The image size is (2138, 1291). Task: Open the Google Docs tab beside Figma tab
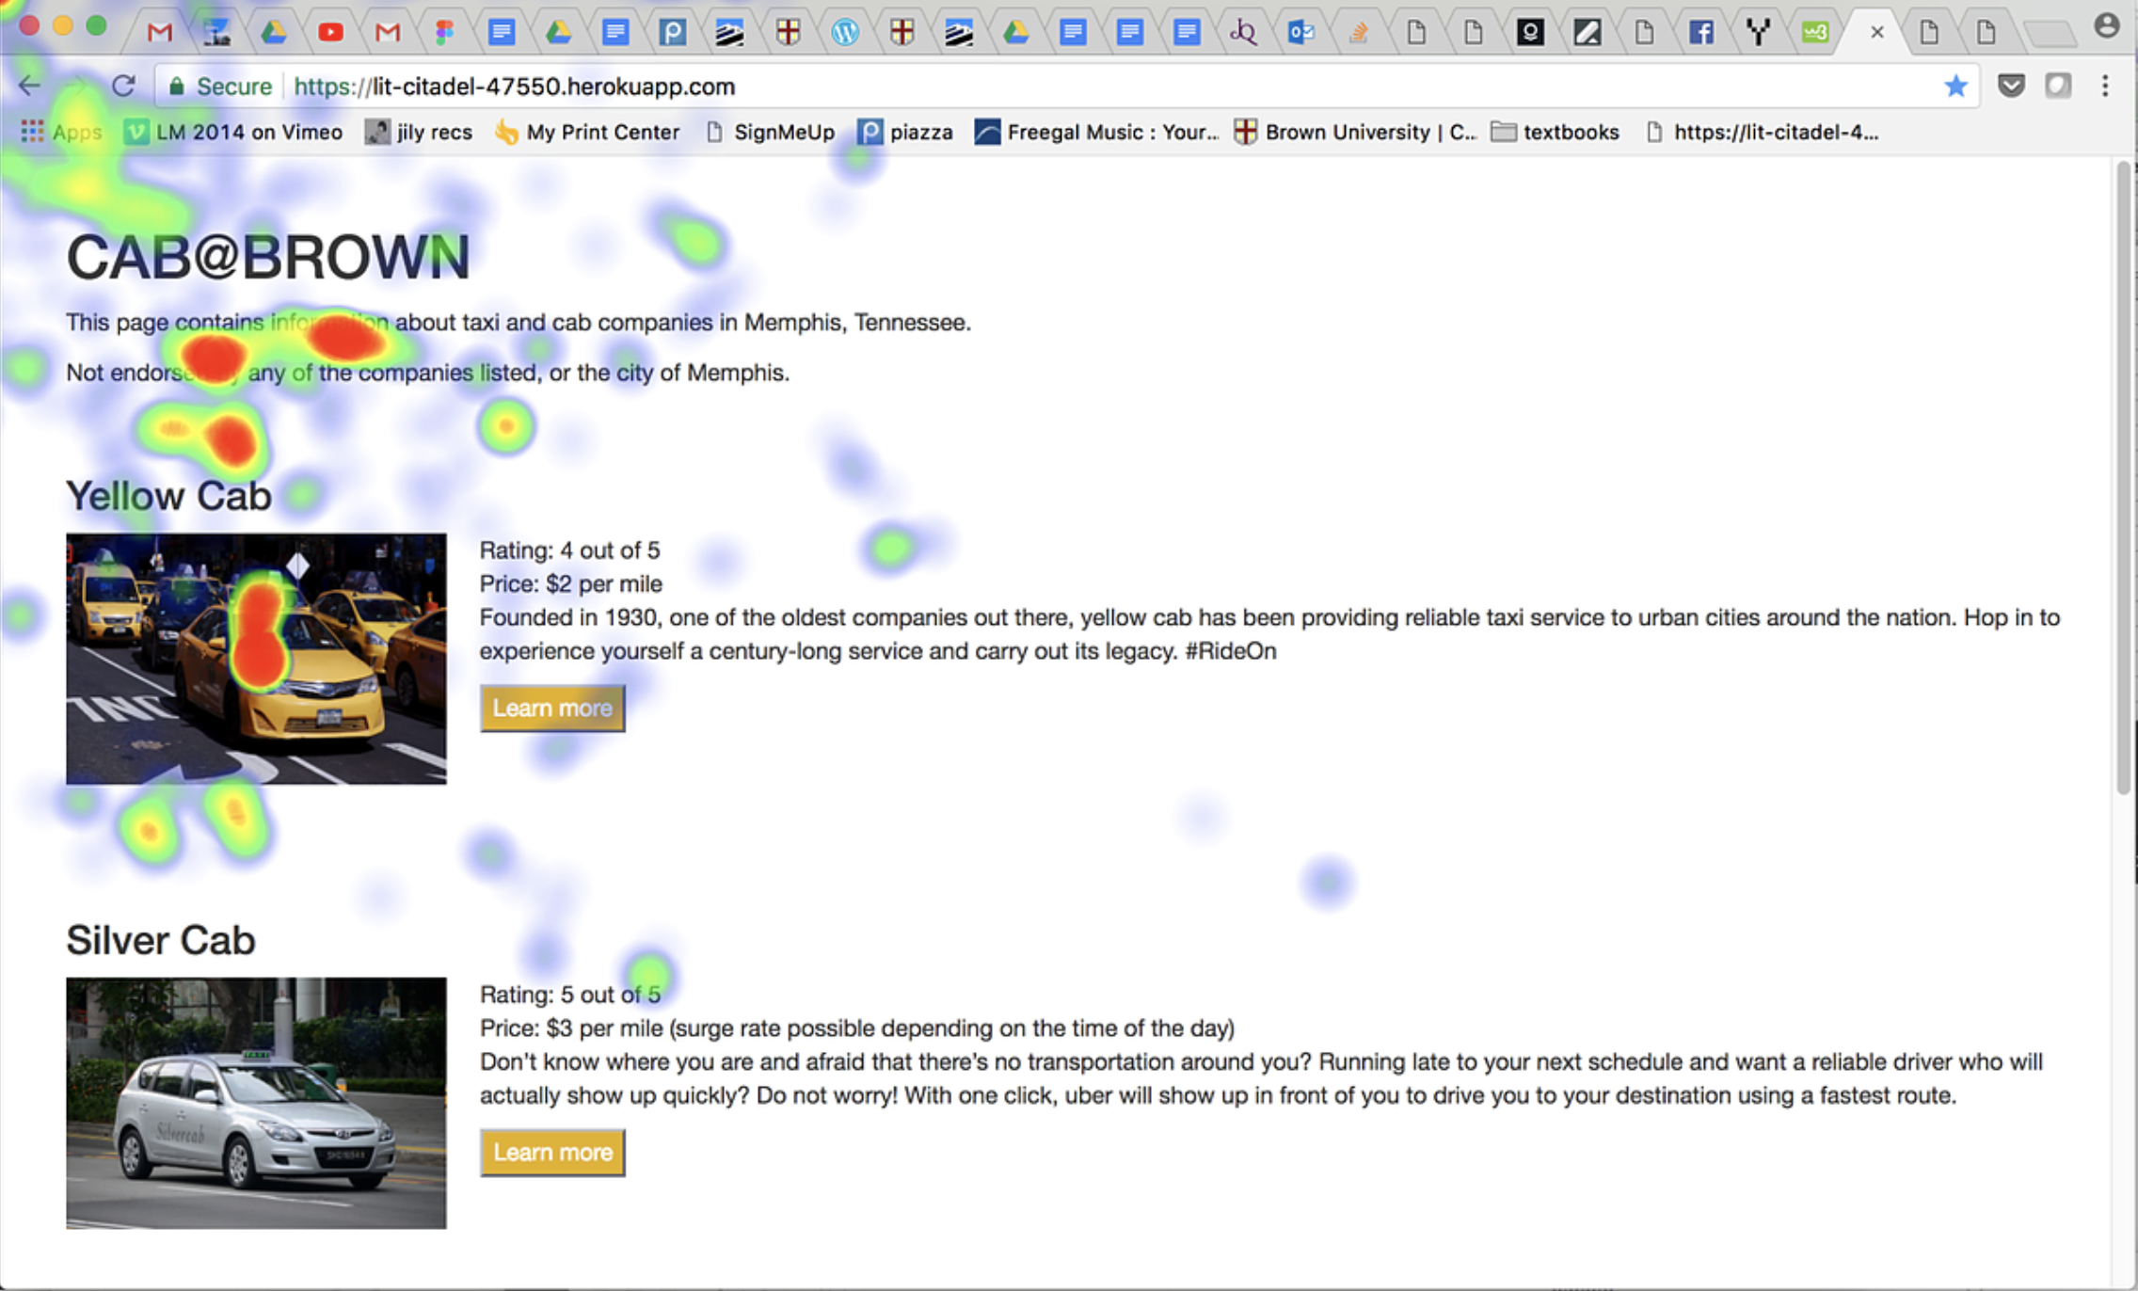click(x=502, y=32)
